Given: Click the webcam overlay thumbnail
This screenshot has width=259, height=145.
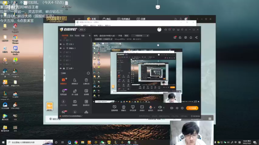Looking at the screenshot, I should coord(192,133).
